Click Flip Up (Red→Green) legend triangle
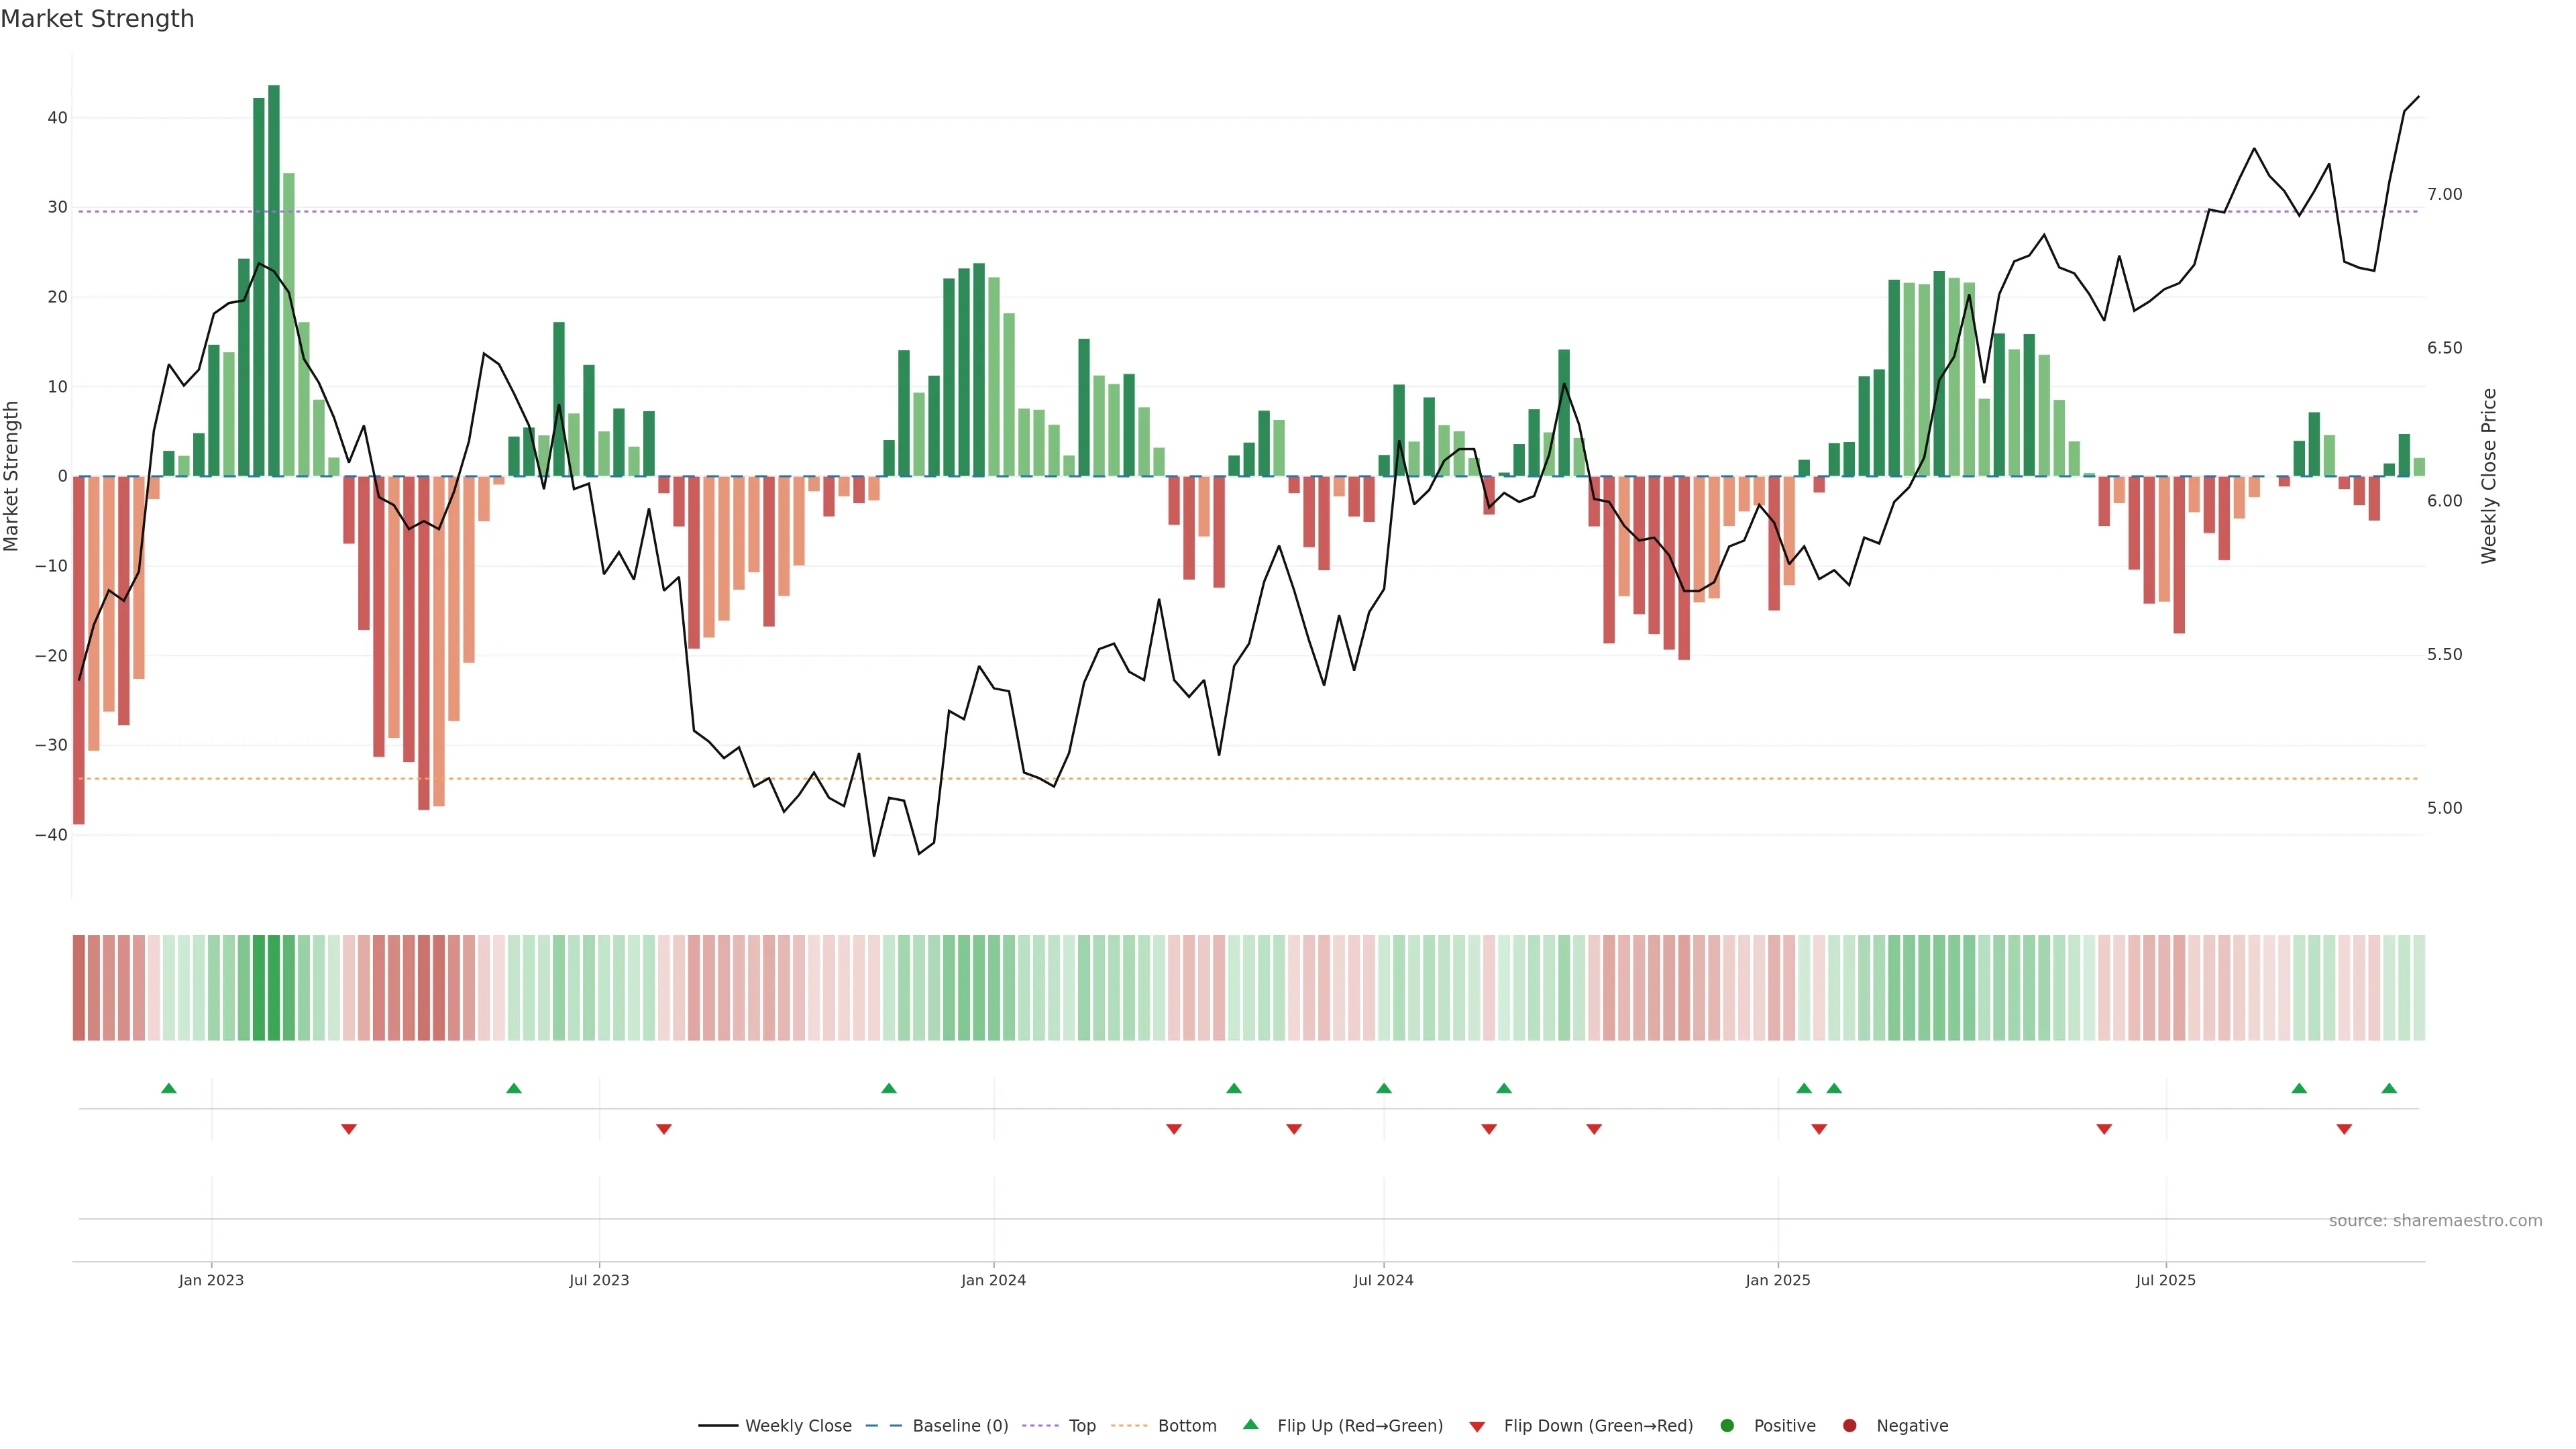2576x1449 pixels. pos(1250,1424)
